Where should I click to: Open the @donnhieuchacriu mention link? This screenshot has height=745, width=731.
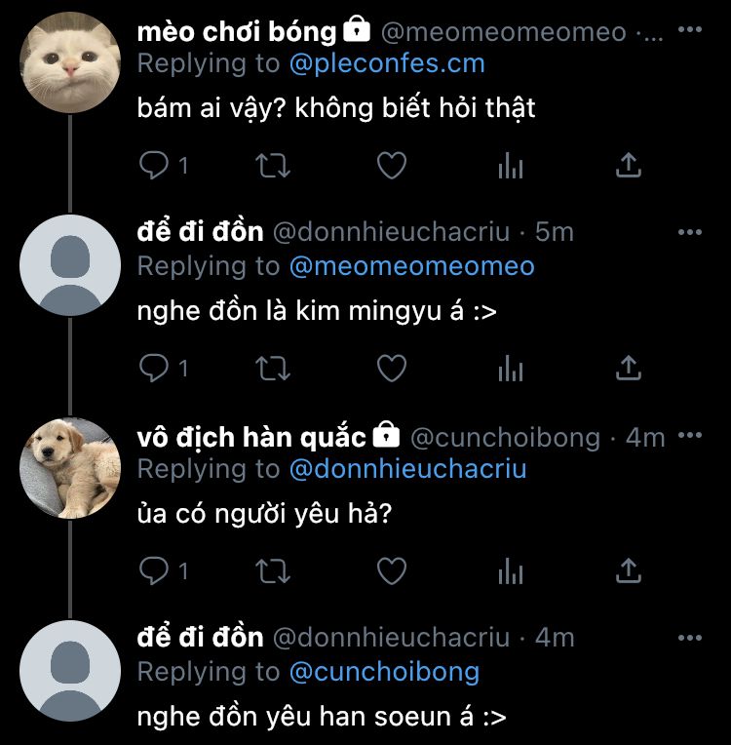pos(408,469)
